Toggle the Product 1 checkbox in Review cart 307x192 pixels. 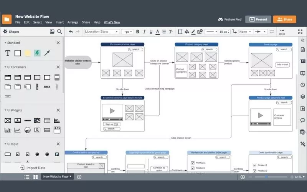coord(193,163)
